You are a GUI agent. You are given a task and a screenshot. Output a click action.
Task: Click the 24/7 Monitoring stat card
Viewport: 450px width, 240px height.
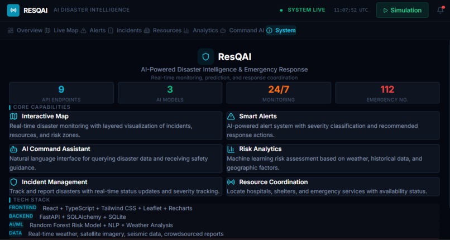(x=279, y=93)
